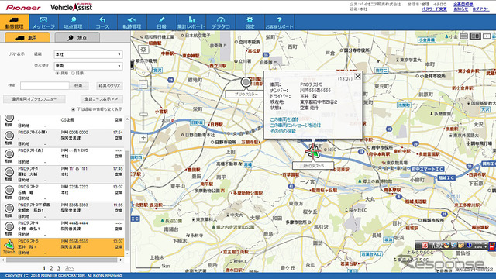
Task: Select the PNDテスト(森) vehicle row
Action: pyautogui.click(x=62, y=156)
